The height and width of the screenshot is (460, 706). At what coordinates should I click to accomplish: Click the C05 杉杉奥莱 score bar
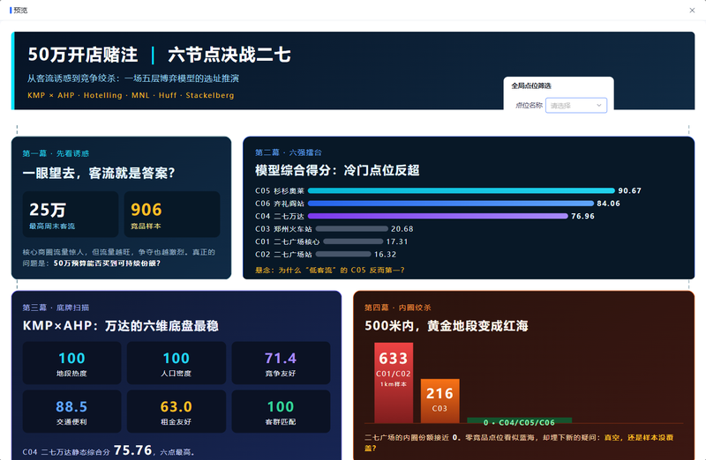click(461, 190)
